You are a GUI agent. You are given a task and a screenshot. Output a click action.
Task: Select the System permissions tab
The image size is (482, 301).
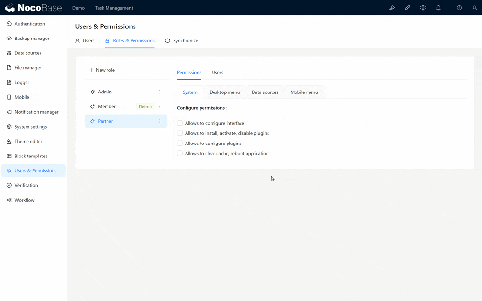coord(190,92)
